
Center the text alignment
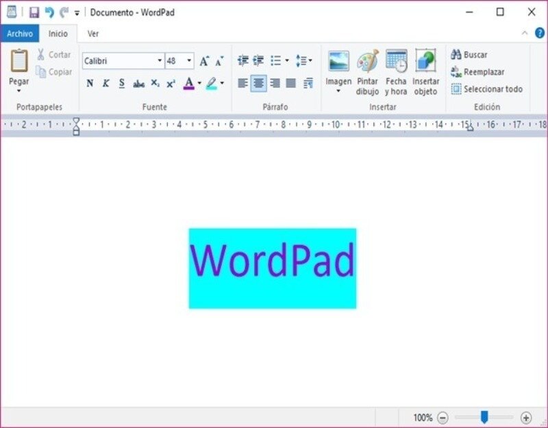259,83
